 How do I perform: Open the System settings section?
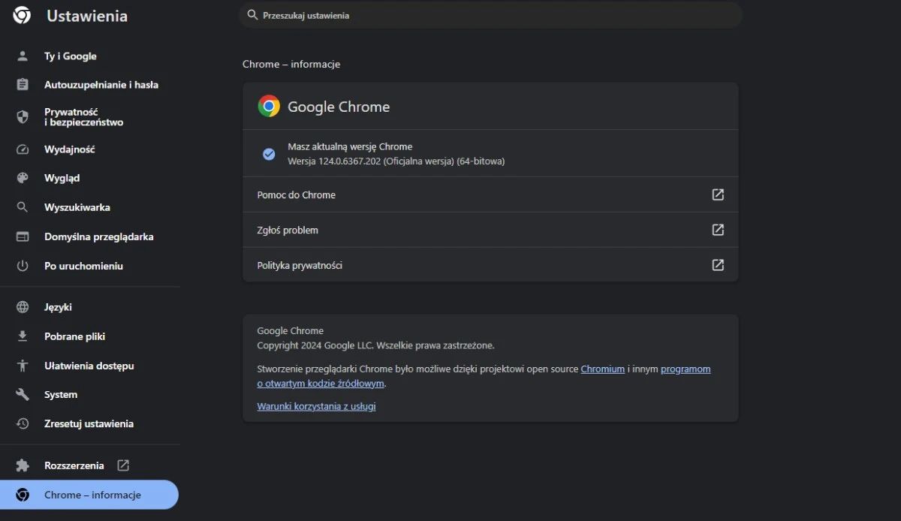(60, 394)
